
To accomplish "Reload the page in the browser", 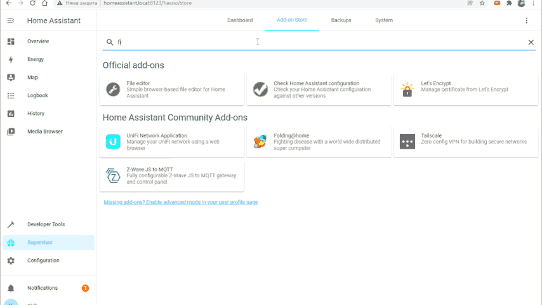I will pyautogui.click(x=32, y=3).
